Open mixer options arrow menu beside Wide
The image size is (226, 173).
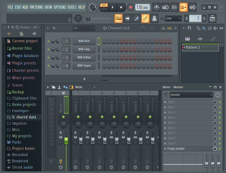point(48,87)
